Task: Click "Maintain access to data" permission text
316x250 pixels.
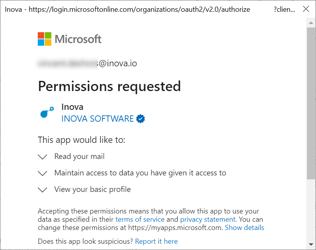Action: (140, 173)
